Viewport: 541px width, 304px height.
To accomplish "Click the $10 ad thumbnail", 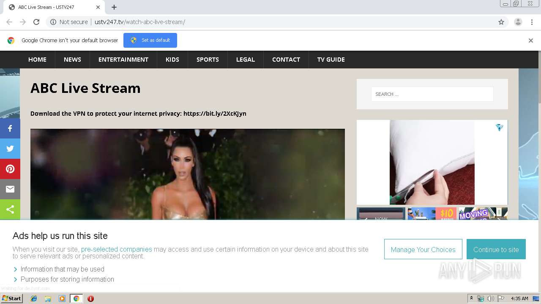I will point(432,214).
